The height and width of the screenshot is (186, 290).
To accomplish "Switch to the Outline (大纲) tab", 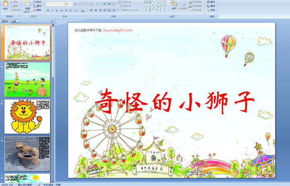I will 14,21.
